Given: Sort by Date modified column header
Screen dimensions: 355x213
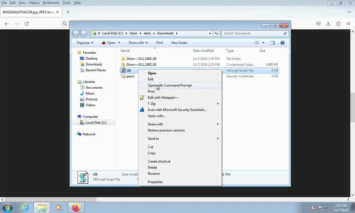Looking at the screenshot, I should point(203,51).
